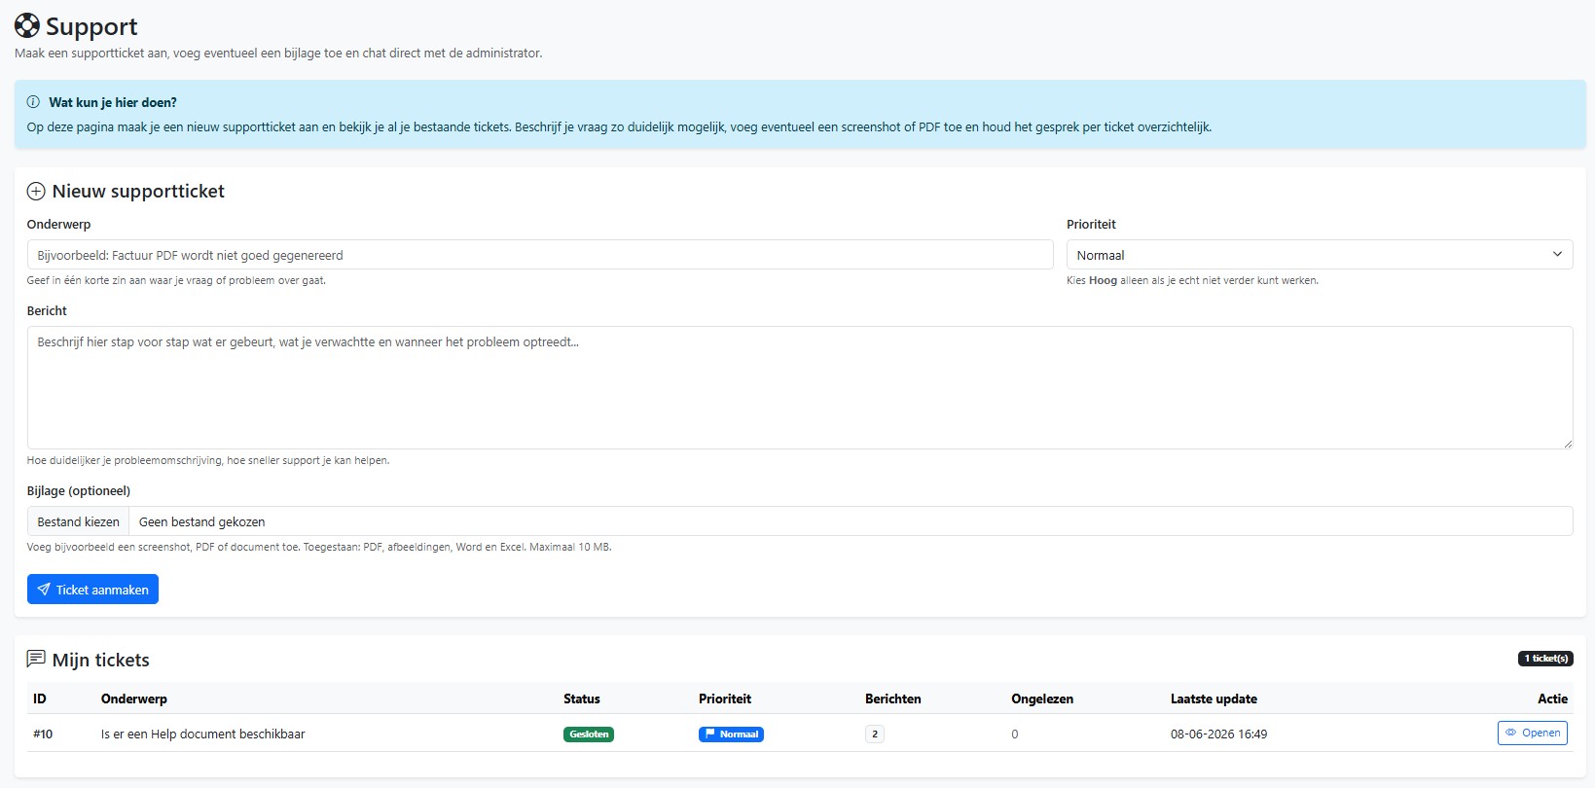Click the chat icon beside Mijn tickets

(36, 660)
